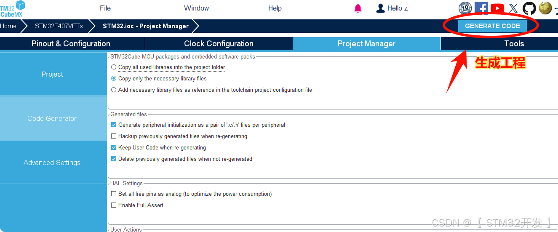Click the GENERATE CODE button
This screenshot has width=558, height=232.
492,26
